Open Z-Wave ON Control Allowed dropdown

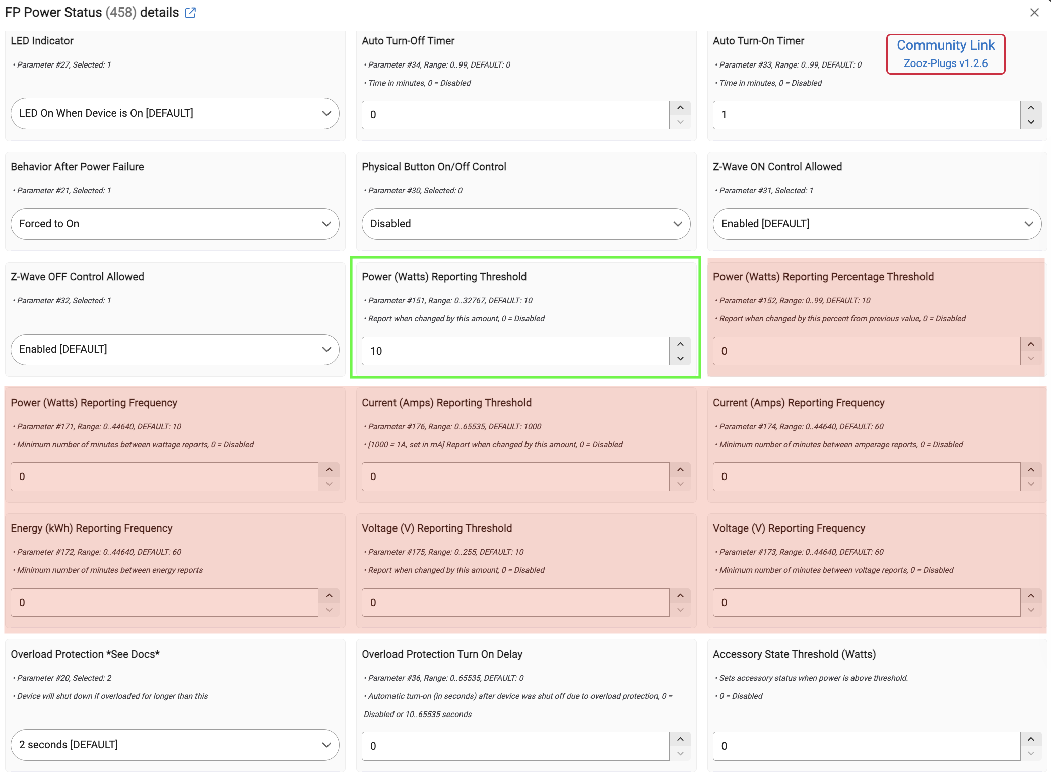[x=877, y=224]
